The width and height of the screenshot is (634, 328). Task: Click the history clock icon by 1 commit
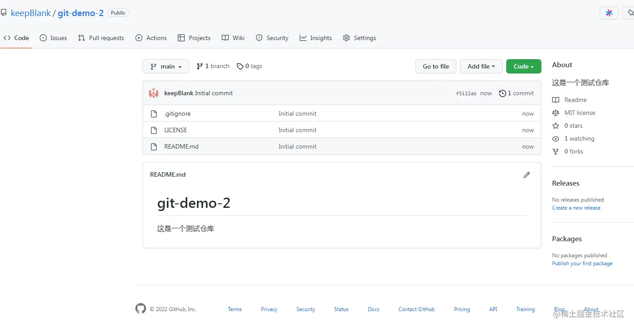pos(503,93)
